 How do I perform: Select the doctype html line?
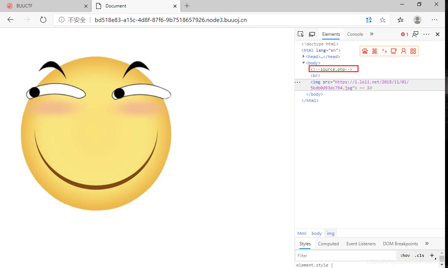(x=320, y=44)
